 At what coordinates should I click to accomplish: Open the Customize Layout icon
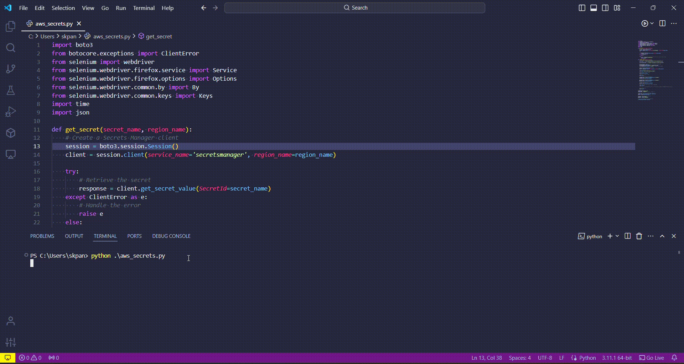[617, 8]
